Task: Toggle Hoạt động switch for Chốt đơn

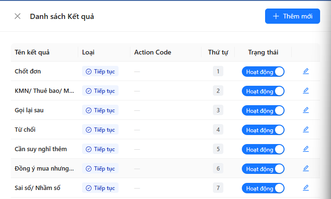Action: click(x=263, y=72)
